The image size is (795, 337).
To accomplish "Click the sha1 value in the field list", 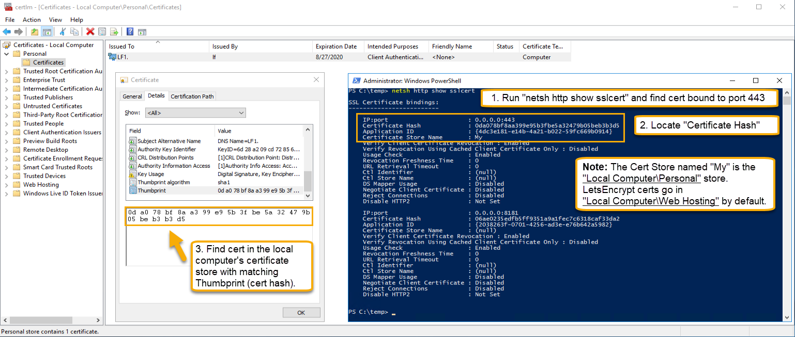I will pyautogui.click(x=224, y=182).
